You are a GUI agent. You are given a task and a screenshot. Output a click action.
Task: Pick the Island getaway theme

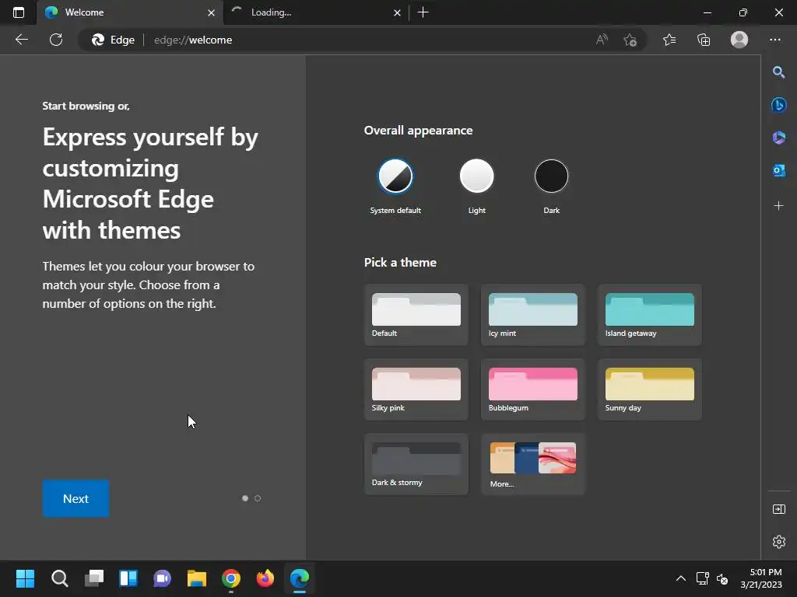pos(650,315)
